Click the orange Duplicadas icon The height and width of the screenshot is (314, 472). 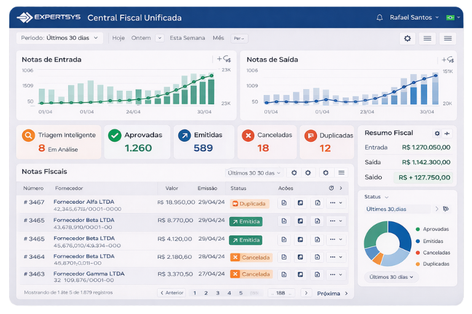[x=310, y=136]
